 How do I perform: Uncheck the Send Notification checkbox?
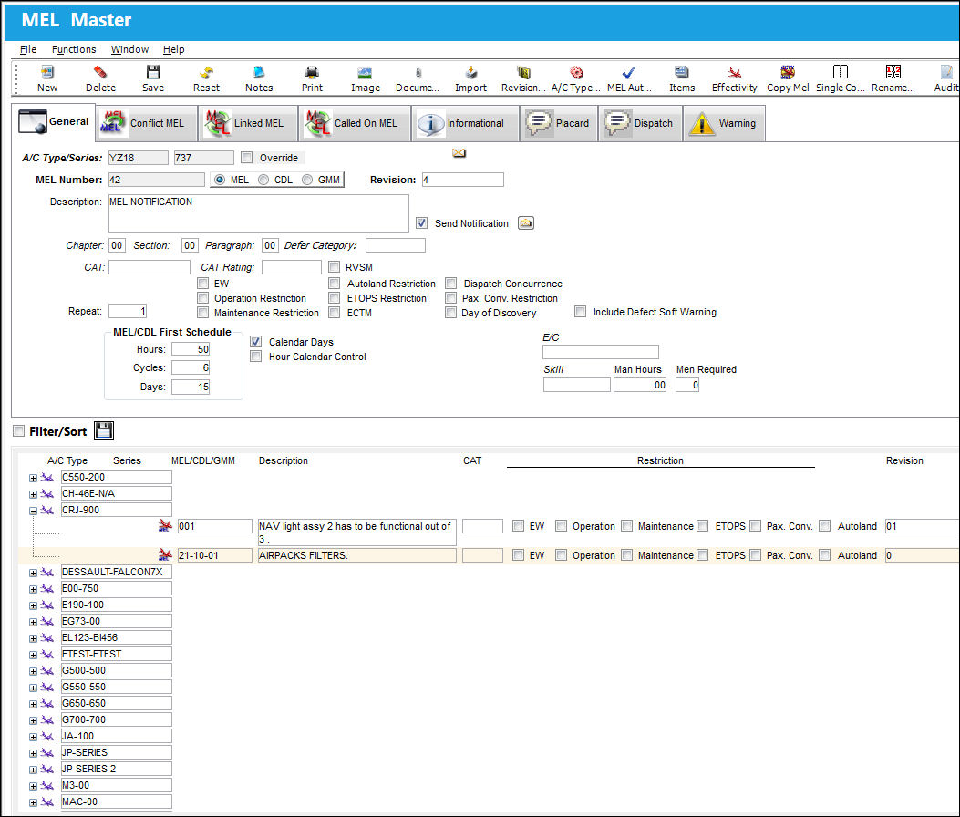[x=421, y=222]
